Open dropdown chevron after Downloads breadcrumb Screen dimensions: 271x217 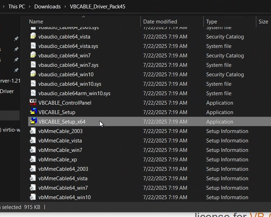coord(65,7)
